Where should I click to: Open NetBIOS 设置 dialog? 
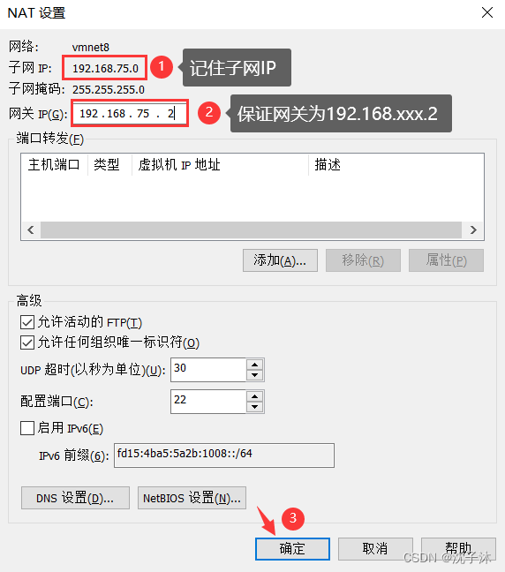pos(192,498)
